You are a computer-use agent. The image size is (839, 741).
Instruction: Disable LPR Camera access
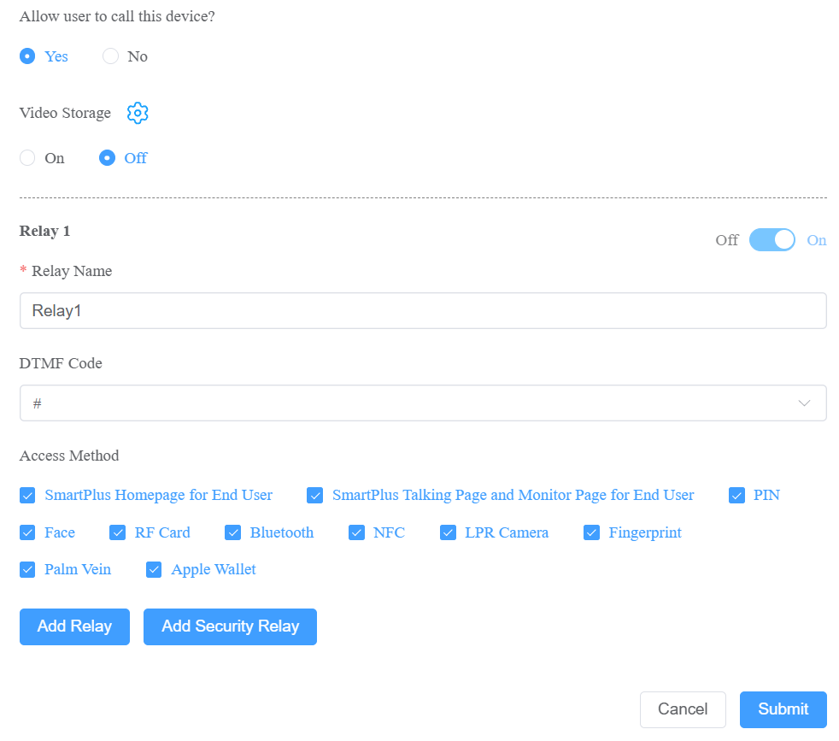[x=448, y=532]
